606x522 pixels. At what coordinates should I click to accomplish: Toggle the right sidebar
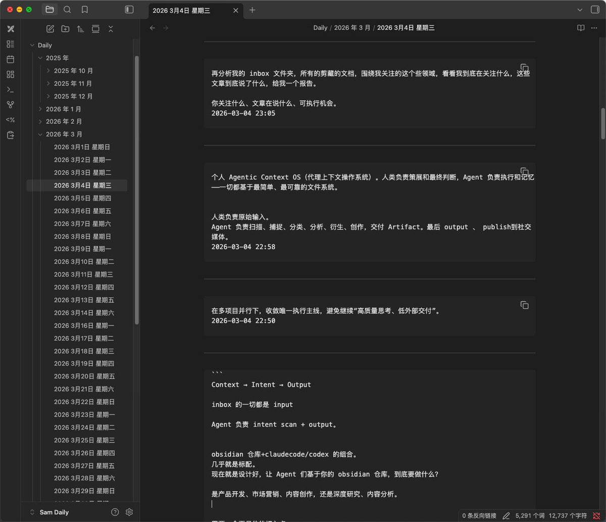coord(595,10)
